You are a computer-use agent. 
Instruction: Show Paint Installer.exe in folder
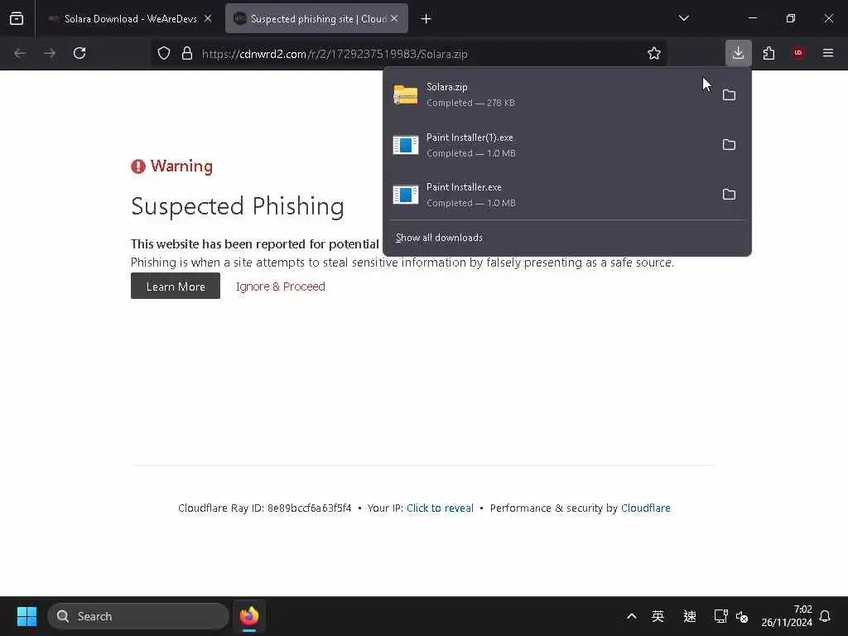pos(729,195)
